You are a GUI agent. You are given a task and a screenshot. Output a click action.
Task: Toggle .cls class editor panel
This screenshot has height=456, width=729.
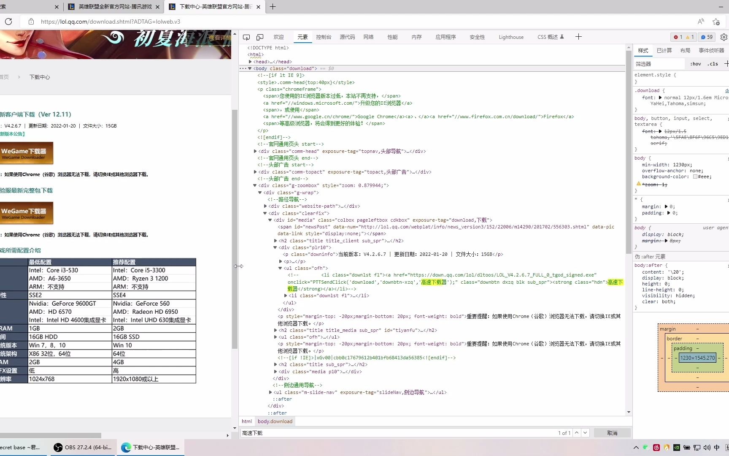point(713,64)
